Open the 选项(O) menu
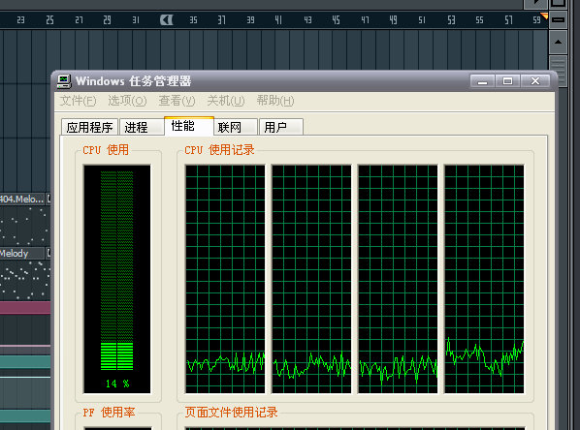The height and width of the screenshot is (430, 580). point(127,101)
